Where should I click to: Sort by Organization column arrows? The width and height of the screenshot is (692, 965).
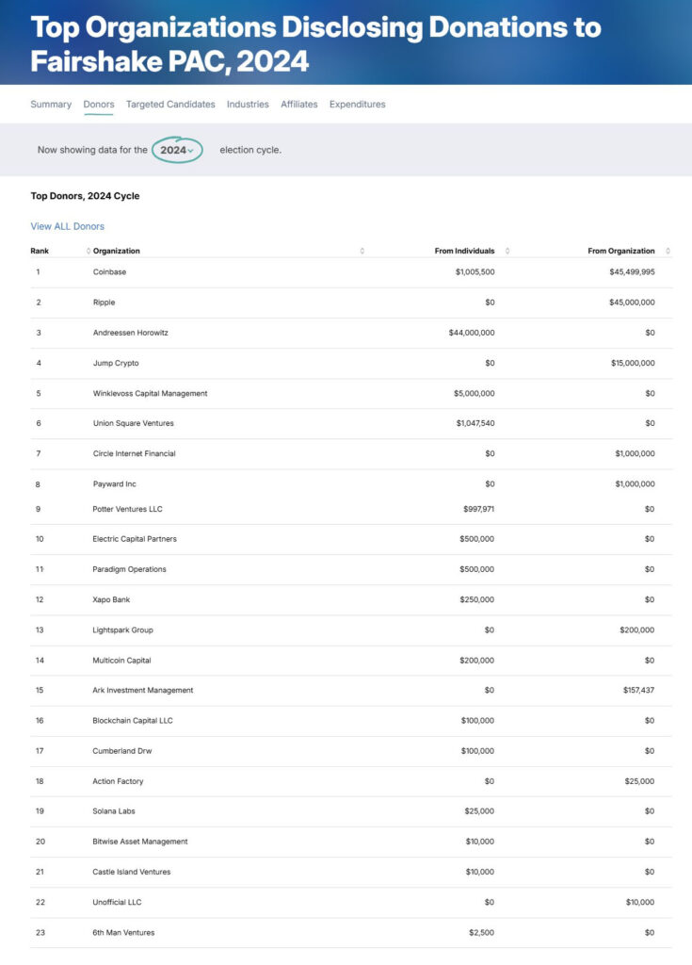coord(362,251)
